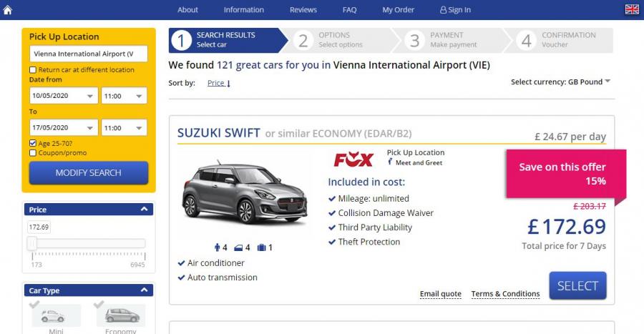Click the Fox rental company logo
The width and height of the screenshot is (644, 334).
[x=353, y=159]
